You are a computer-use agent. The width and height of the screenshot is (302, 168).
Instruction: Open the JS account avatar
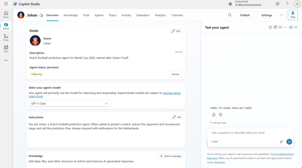click(x=297, y=4)
